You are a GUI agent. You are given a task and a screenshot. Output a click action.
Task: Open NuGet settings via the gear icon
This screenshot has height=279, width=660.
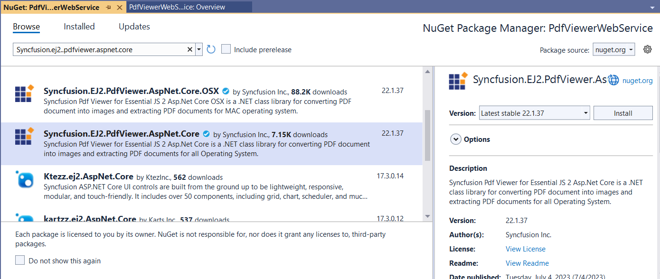648,49
